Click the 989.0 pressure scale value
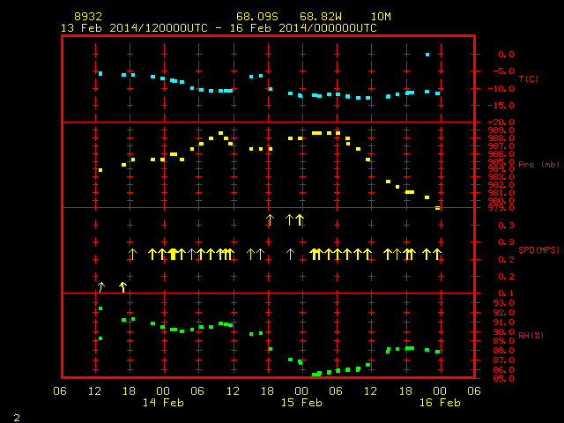The height and width of the screenshot is (423, 564). tap(501, 130)
